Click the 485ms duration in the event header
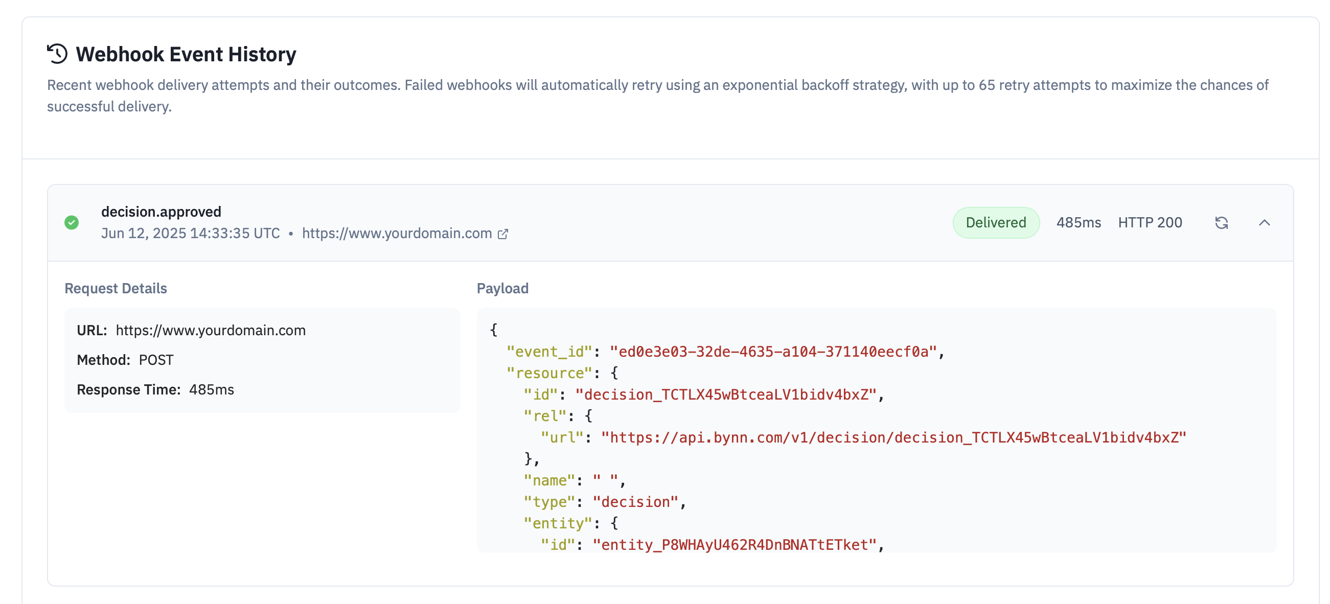Image resolution: width=1330 pixels, height=604 pixels. coord(1079,222)
